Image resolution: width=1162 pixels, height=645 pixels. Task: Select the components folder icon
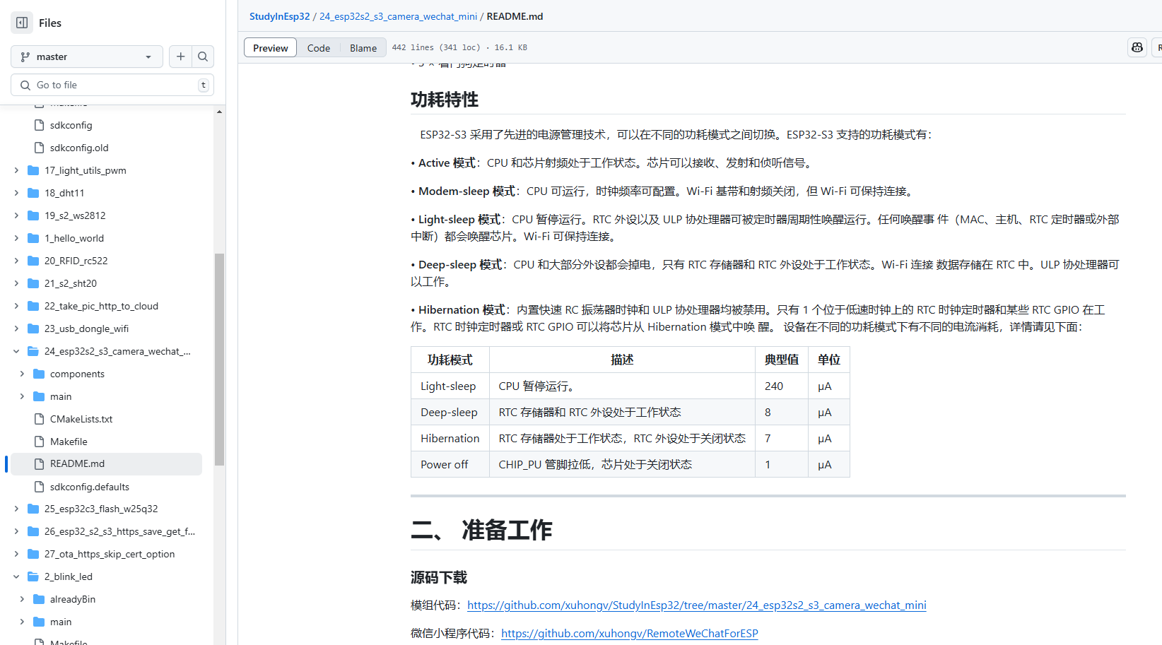[39, 374]
